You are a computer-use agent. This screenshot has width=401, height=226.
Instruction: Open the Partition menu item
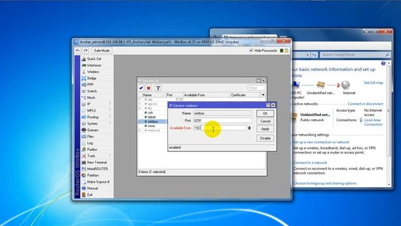click(x=93, y=175)
